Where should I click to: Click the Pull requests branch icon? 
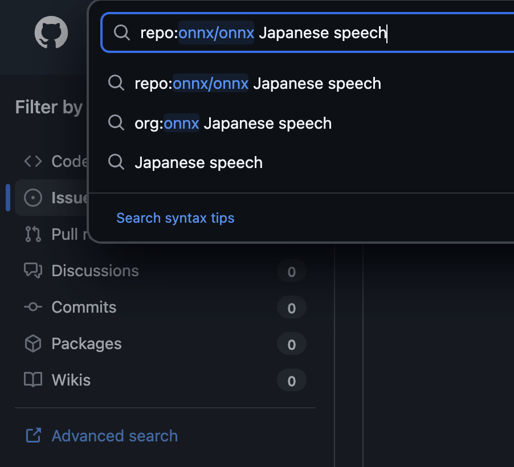point(33,234)
